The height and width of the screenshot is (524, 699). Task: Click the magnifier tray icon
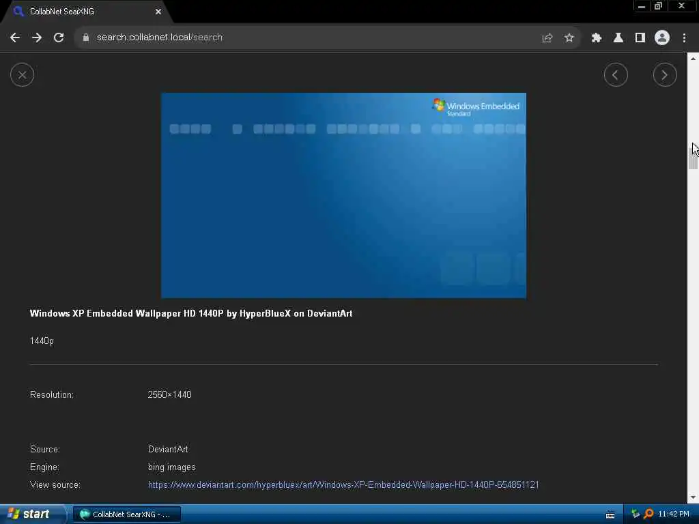[x=648, y=514]
